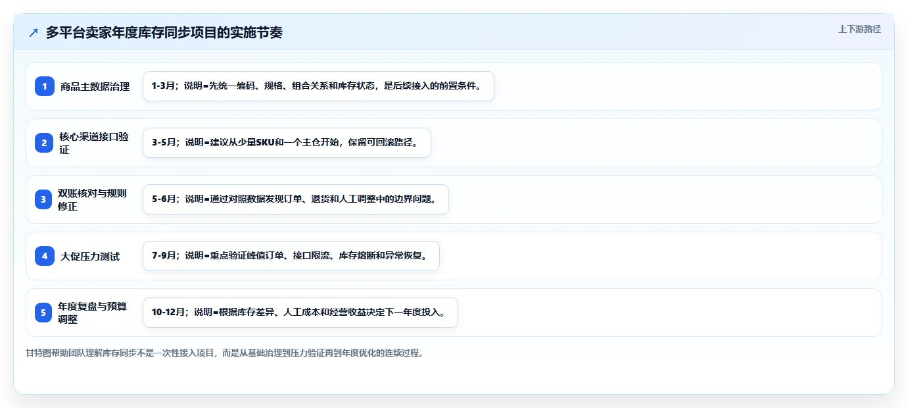908x408 pixels.
Task: Open the 1-3月 description box
Action: 318,86
